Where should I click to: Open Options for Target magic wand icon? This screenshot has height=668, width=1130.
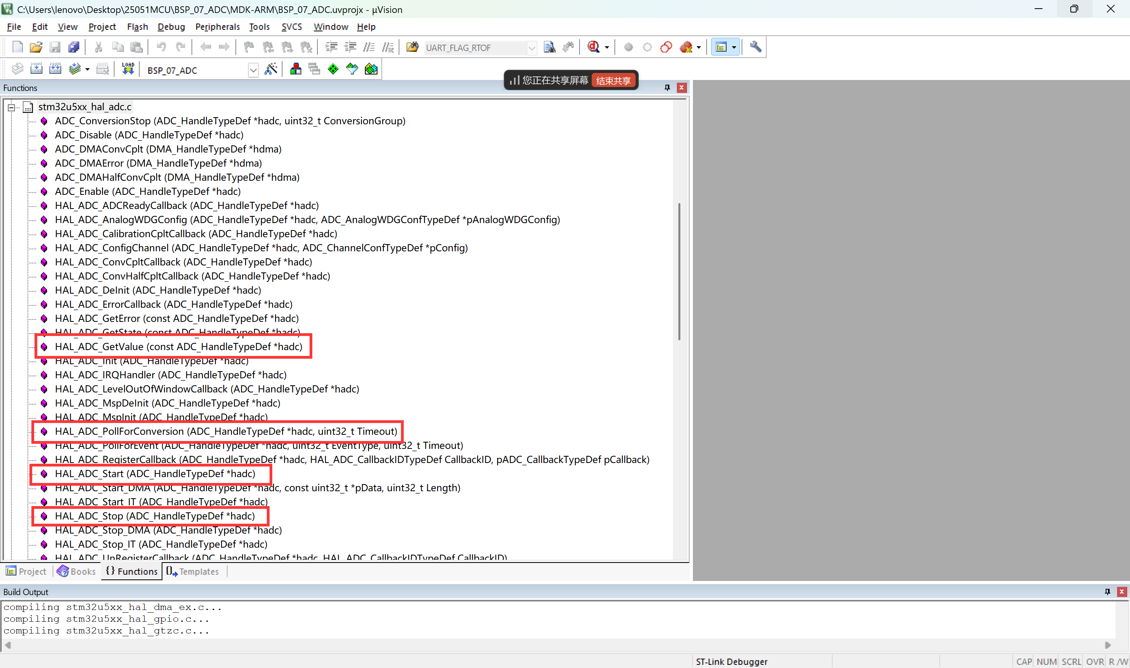tap(271, 69)
